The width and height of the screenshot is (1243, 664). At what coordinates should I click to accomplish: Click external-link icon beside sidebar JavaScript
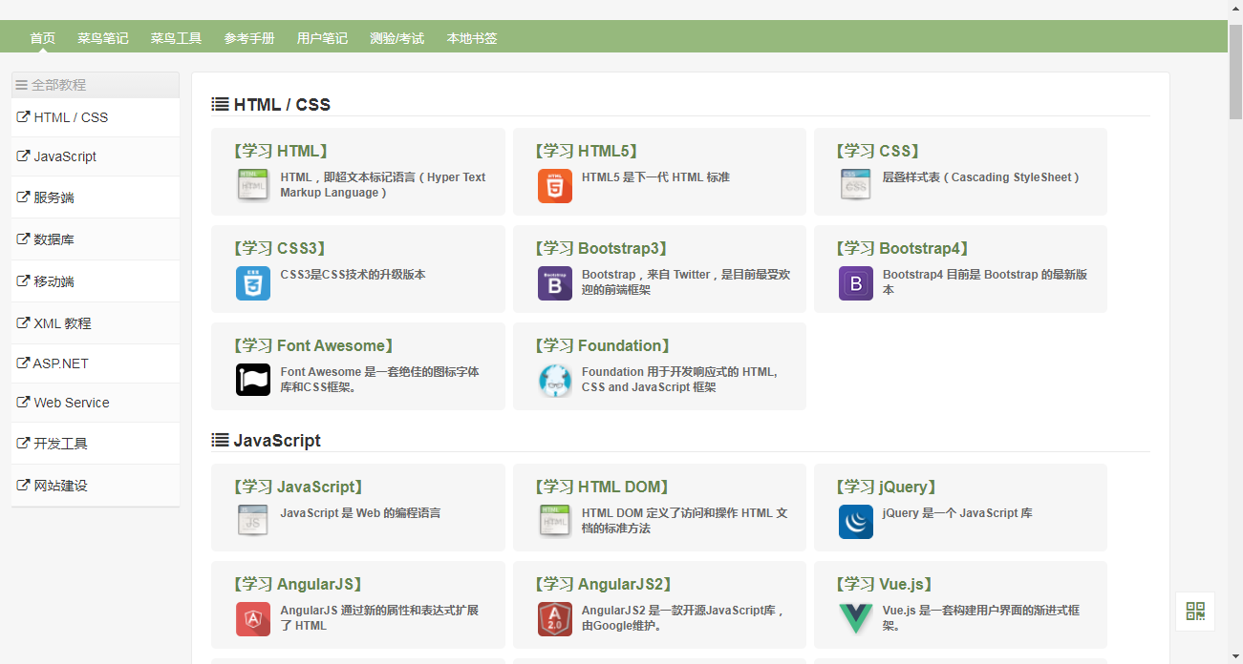[x=24, y=156]
